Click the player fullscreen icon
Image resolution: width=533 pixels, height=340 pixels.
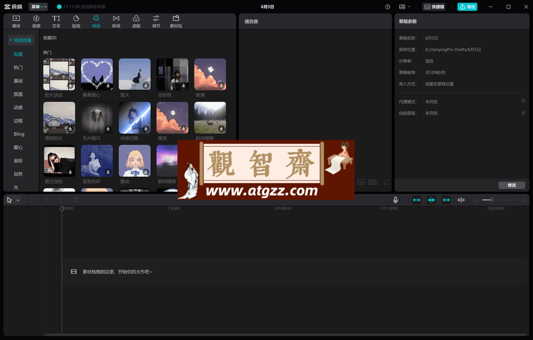point(386,182)
